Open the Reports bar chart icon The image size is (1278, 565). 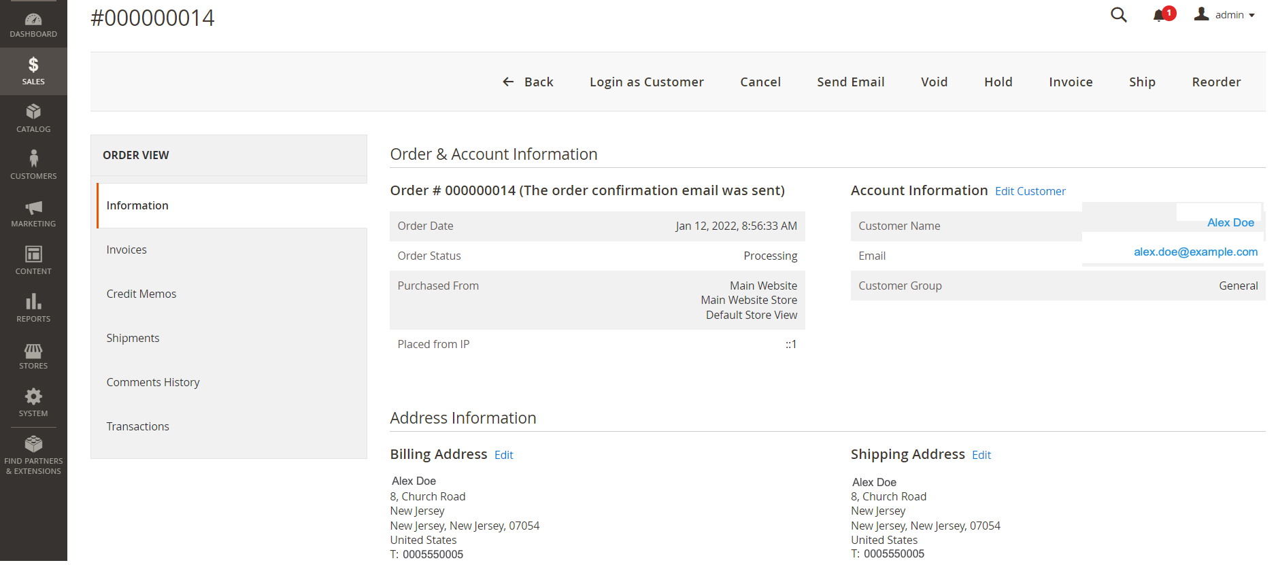[33, 302]
